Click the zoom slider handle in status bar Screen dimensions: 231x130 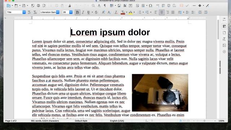204,121
